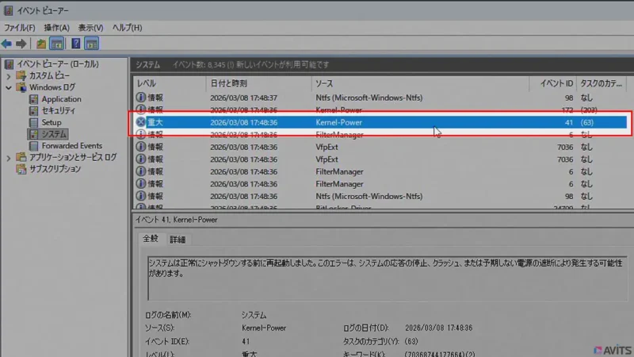Sort by the イベント ID column header
Viewport: 634px width, 357px height.
coord(553,83)
